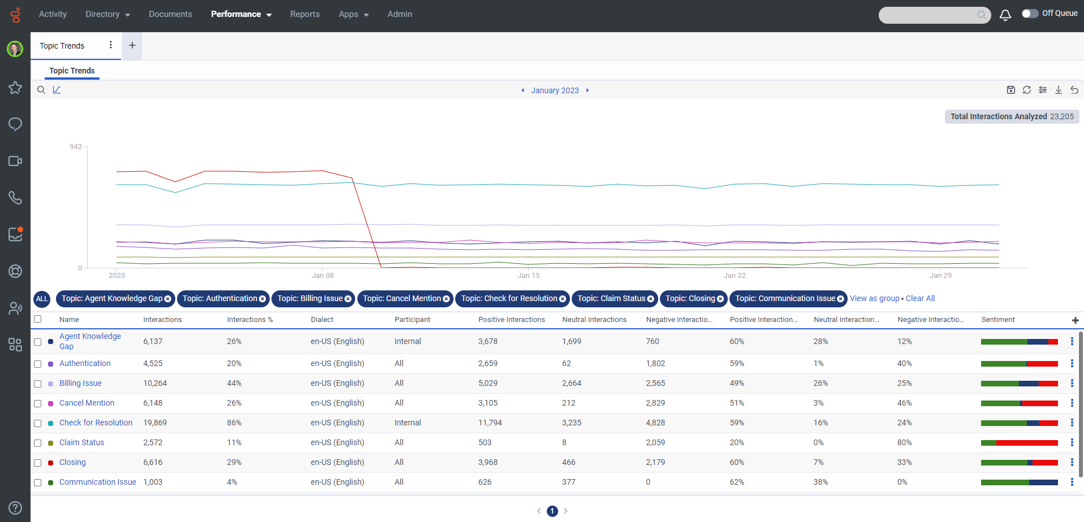1084x522 pixels.
Task: Open the help icon in sidebar
Action: (x=15, y=508)
